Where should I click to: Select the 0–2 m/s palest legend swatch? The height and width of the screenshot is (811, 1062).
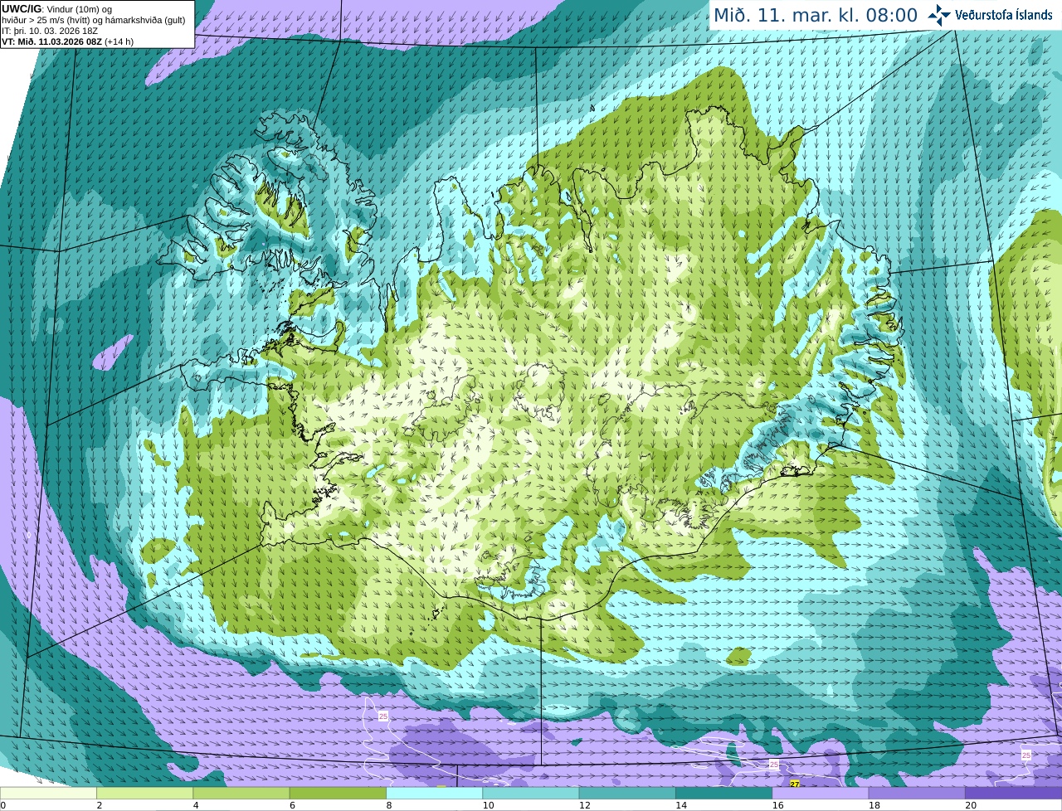tap(48, 793)
